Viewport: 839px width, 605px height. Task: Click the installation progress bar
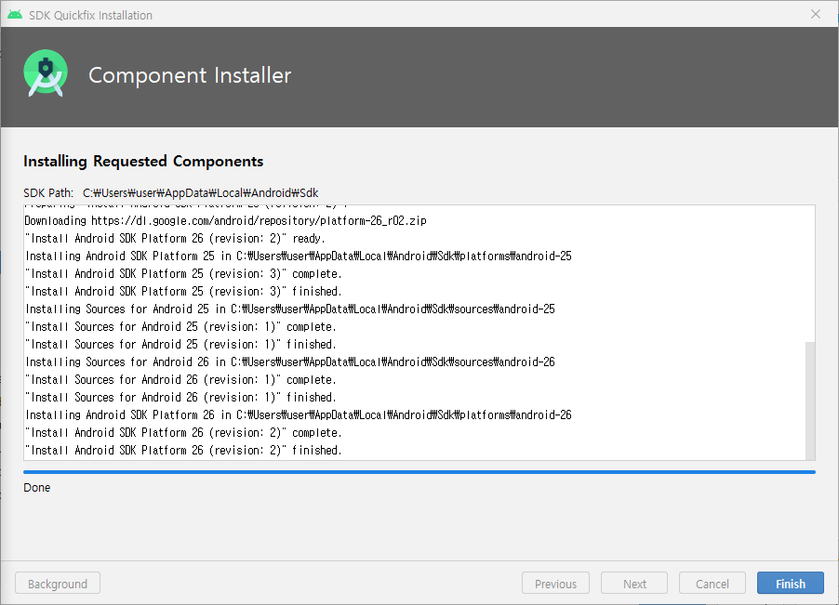click(419, 472)
